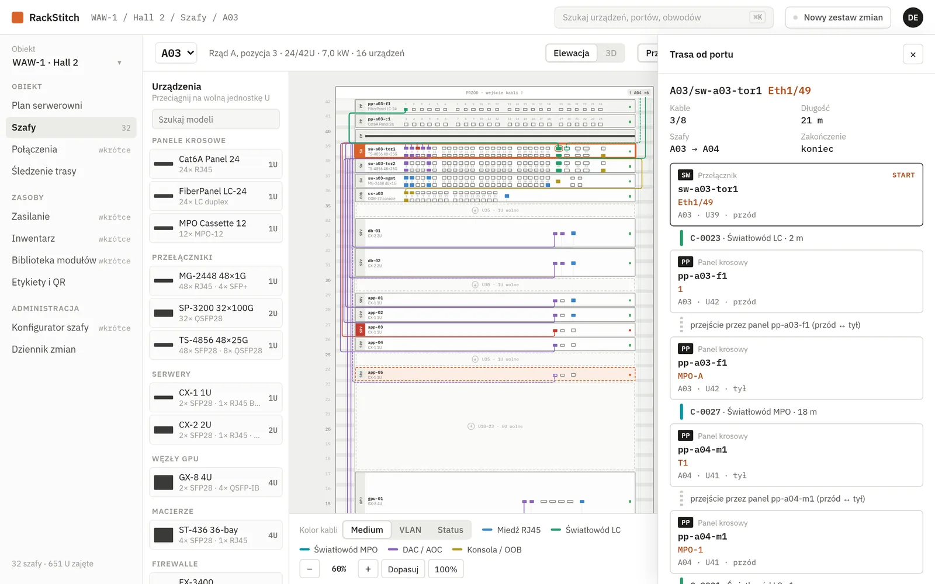Click the GX-8 4U GPU node icon

pyautogui.click(x=164, y=482)
